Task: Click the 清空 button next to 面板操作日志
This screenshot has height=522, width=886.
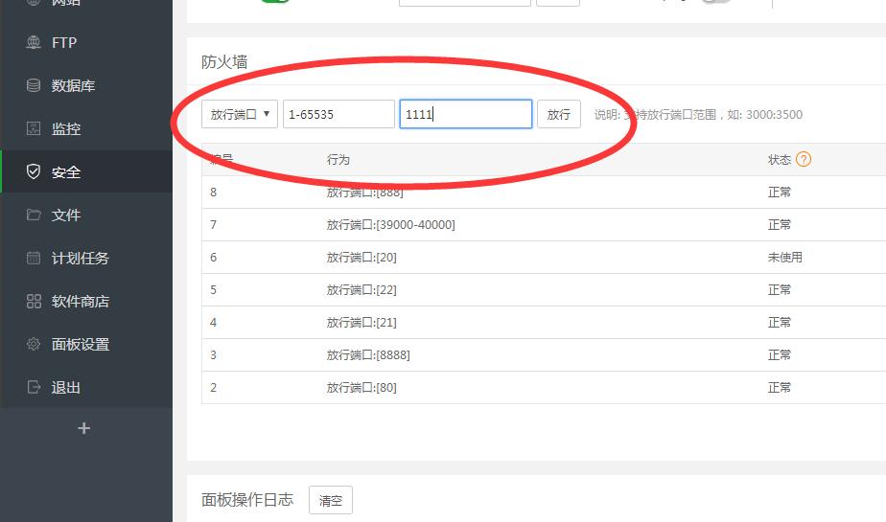Action: click(x=331, y=500)
